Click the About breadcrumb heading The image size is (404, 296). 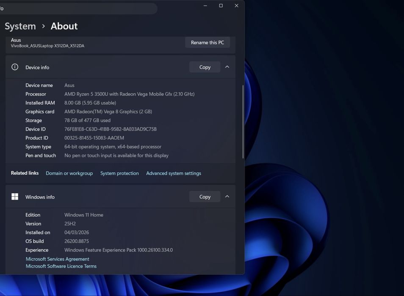(64, 26)
